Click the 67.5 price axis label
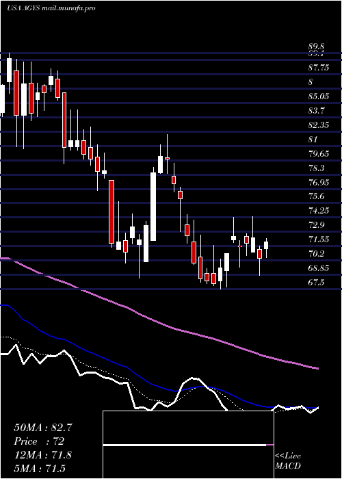Viewport: 342px width, 479px height. 316,282
